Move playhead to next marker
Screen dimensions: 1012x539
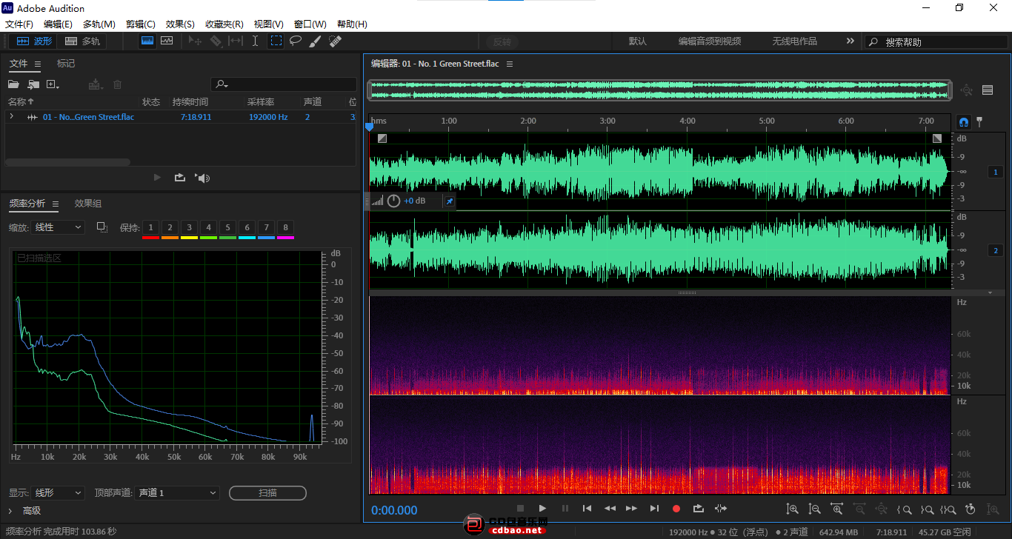click(x=654, y=509)
